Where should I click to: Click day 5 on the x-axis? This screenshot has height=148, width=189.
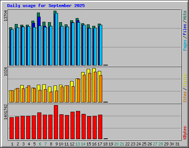pos(34,144)
